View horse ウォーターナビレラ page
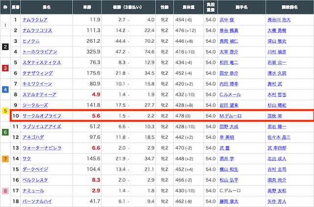 42,148
